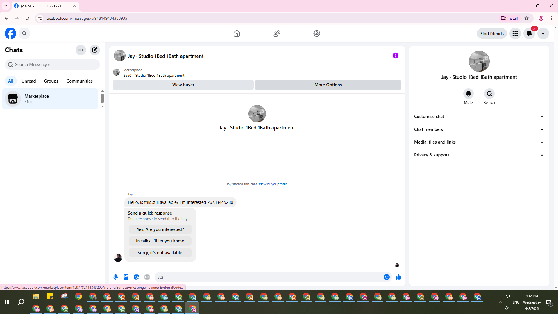Screen dimensions: 558x314
Task: Expand Media, files and links section
Action: click(479, 142)
